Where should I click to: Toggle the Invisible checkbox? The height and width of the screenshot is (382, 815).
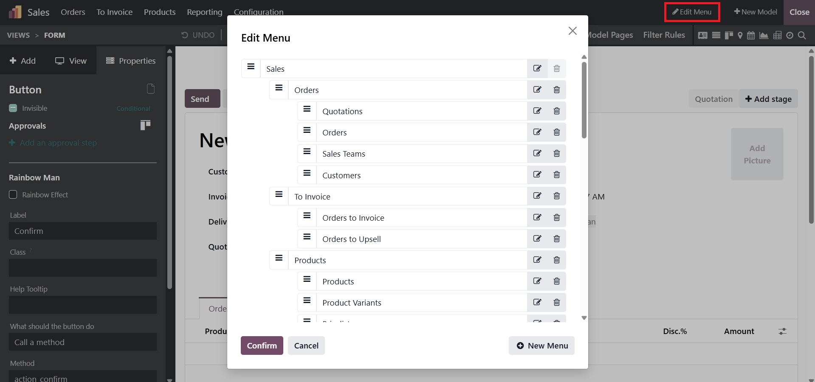[x=13, y=108]
